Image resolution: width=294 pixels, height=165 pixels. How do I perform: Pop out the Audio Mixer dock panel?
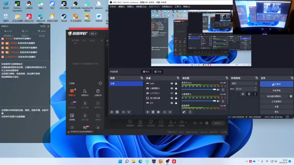pyautogui.click(x=227, y=78)
